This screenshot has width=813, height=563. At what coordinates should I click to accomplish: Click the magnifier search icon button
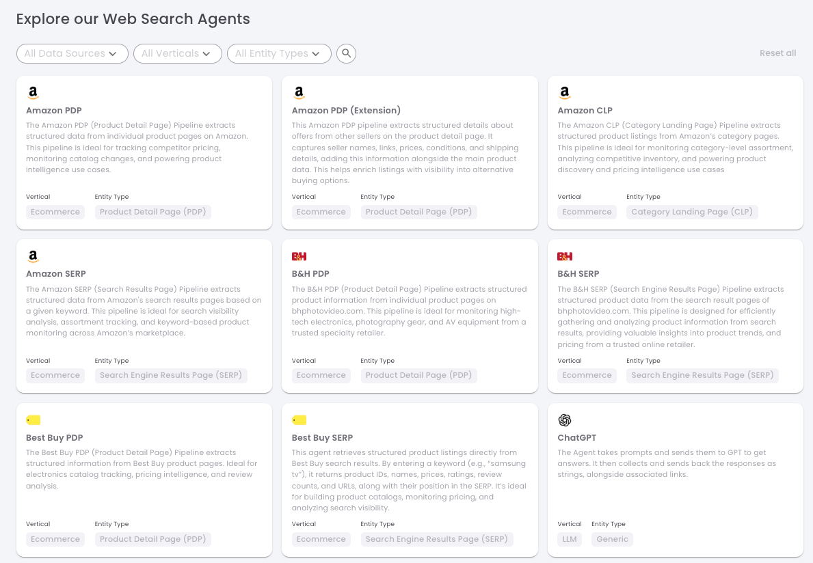tap(346, 53)
